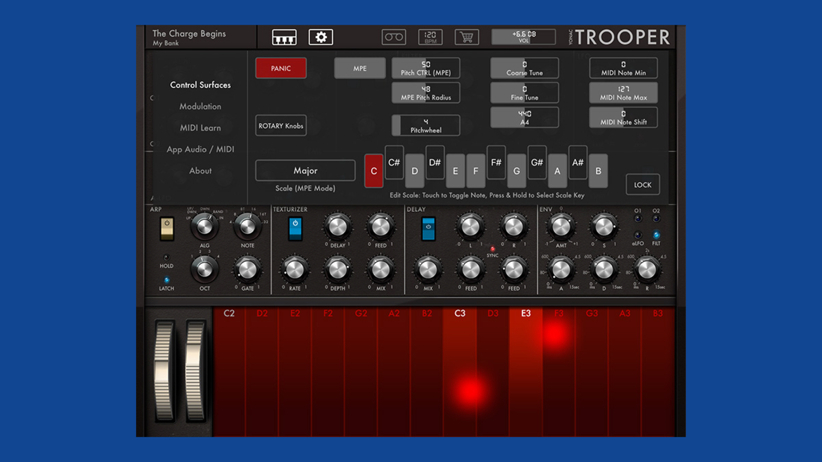Click the left pitch wheel
The width and height of the screenshot is (822, 462).
164,370
